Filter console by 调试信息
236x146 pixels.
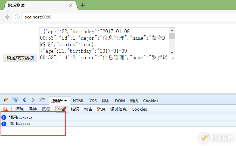coord(119,109)
